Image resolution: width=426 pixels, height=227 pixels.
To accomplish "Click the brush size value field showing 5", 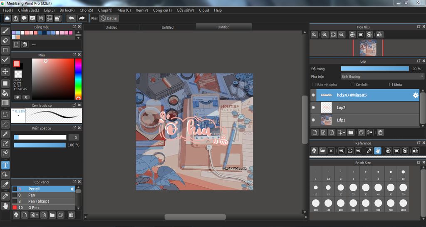I will (x=74, y=137).
